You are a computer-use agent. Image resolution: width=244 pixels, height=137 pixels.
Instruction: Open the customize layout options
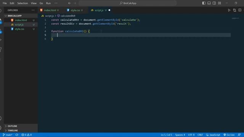pyautogui.click(x=220, y=3)
